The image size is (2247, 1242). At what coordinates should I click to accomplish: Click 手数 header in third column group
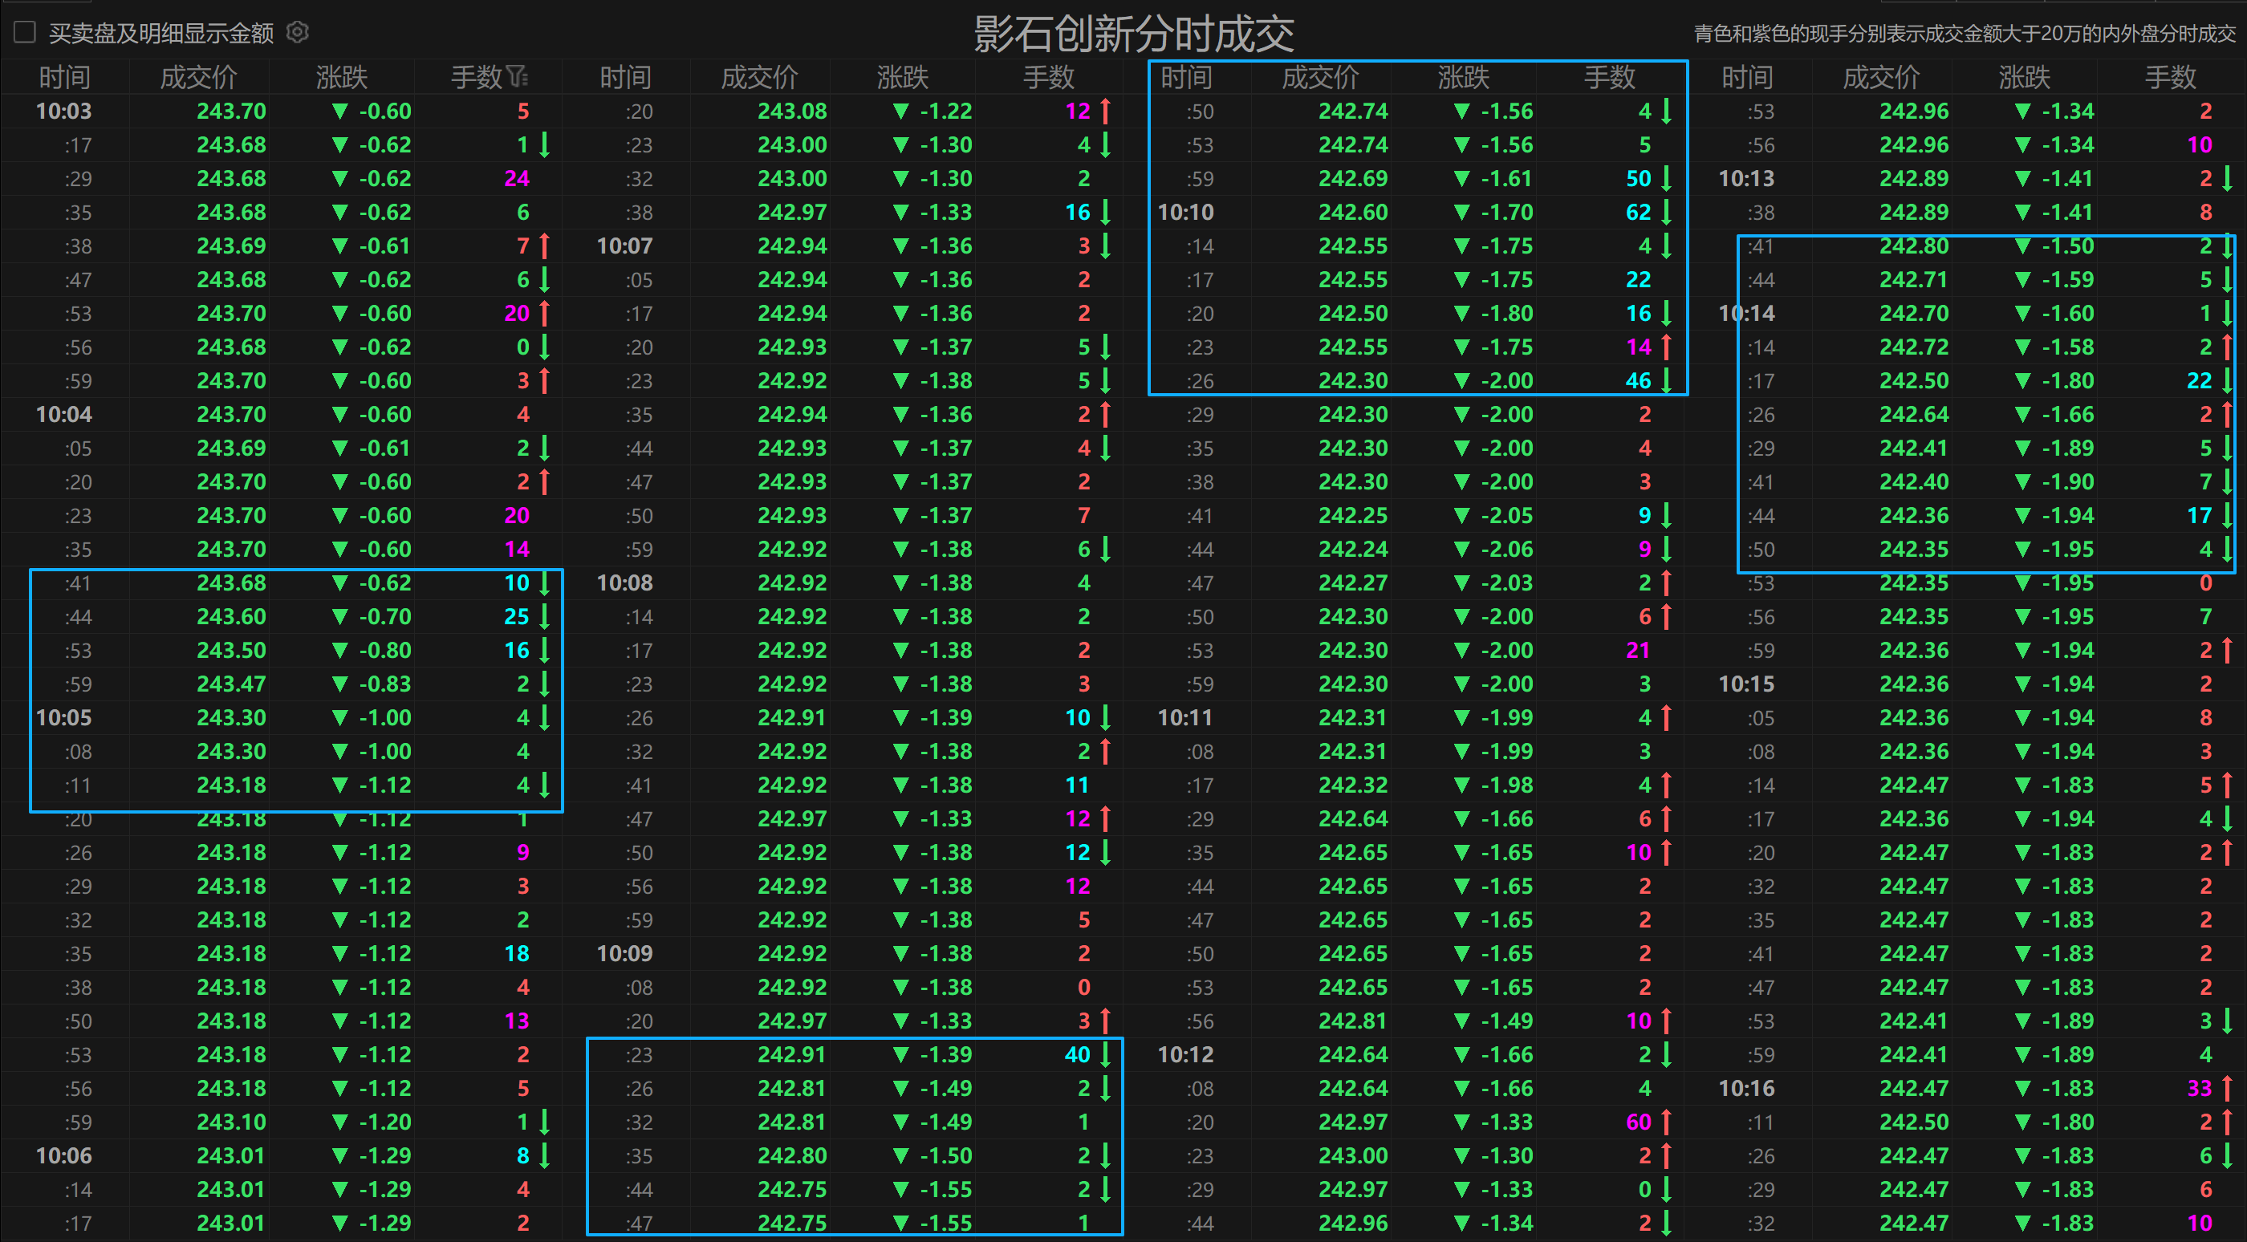click(x=1608, y=77)
